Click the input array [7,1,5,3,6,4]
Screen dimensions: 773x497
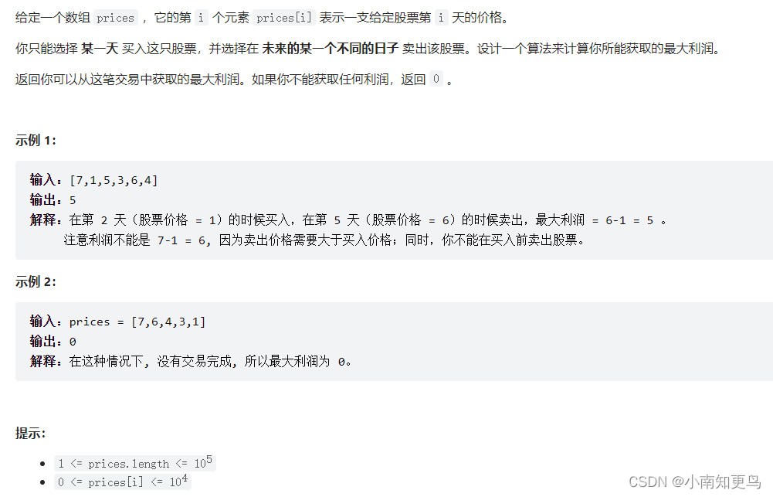(x=114, y=181)
